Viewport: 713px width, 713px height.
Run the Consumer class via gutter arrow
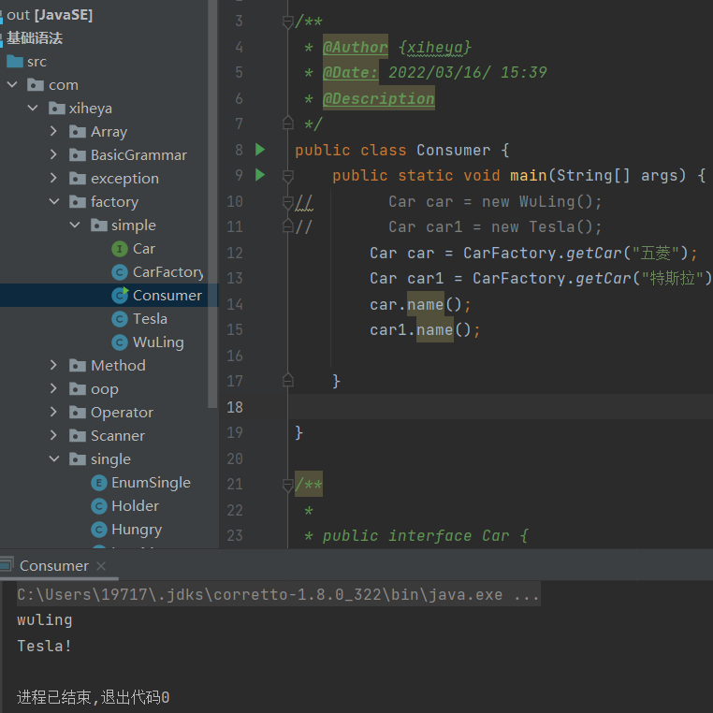pyautogui.click(x=259, y=149)
